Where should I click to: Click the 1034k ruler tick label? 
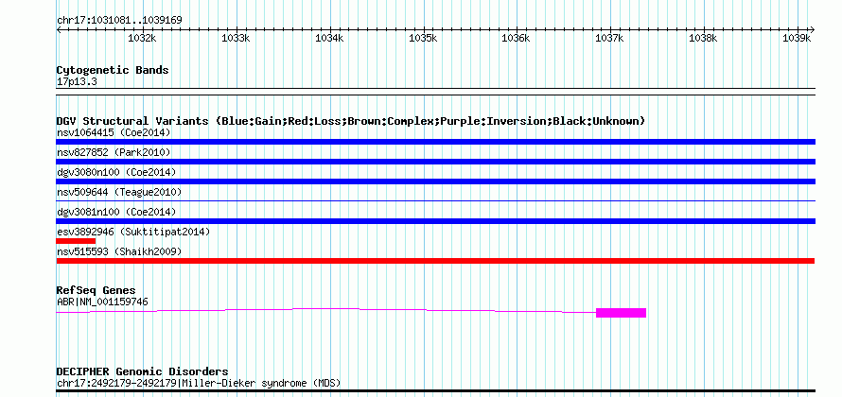329,38
